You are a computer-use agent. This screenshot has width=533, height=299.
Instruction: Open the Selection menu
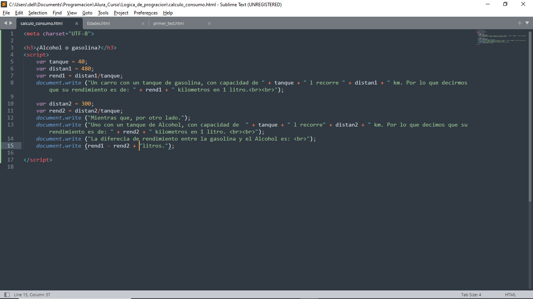38,13
